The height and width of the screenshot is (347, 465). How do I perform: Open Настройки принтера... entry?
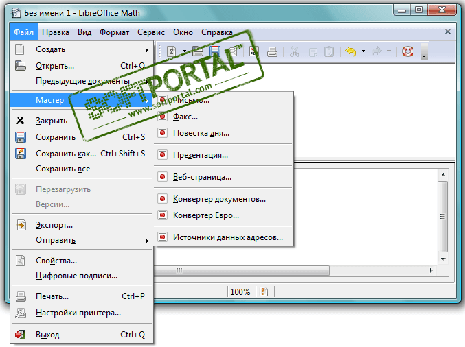click(x=82, y=313)
